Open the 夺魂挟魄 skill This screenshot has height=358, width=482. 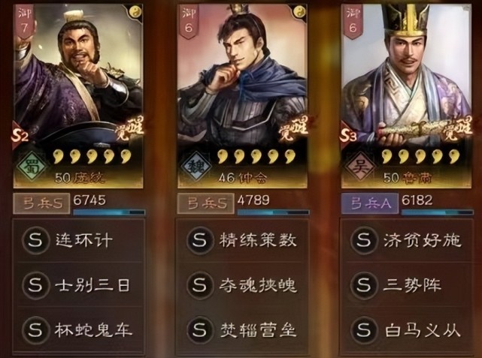pos(242,285)
